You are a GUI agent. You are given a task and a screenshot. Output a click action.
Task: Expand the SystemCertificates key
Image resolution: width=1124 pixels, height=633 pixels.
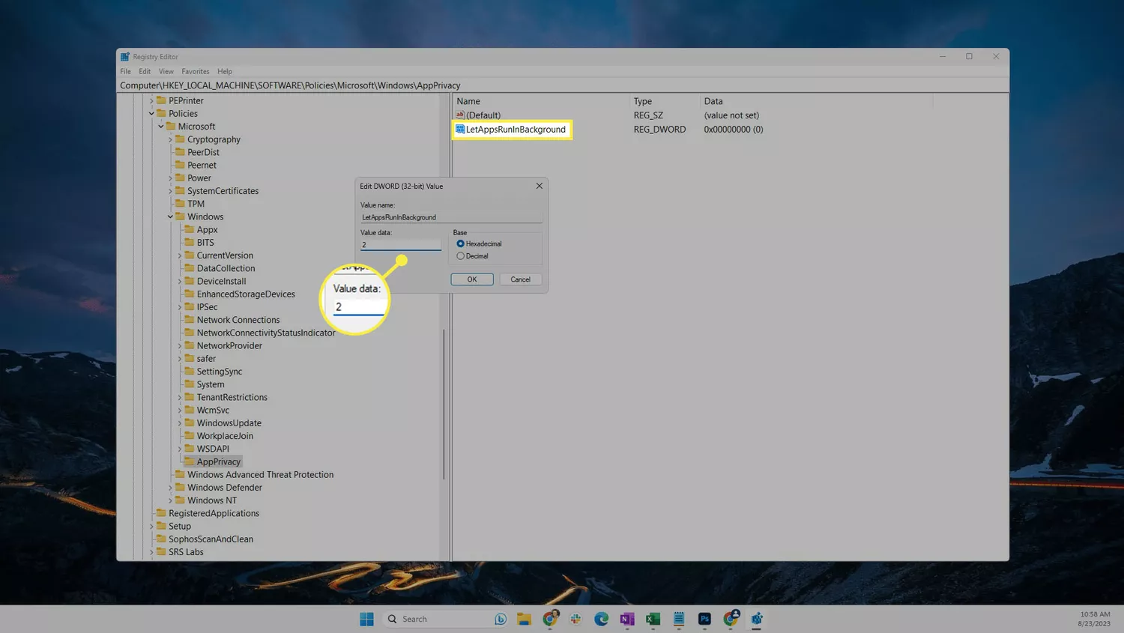[170, 191]
